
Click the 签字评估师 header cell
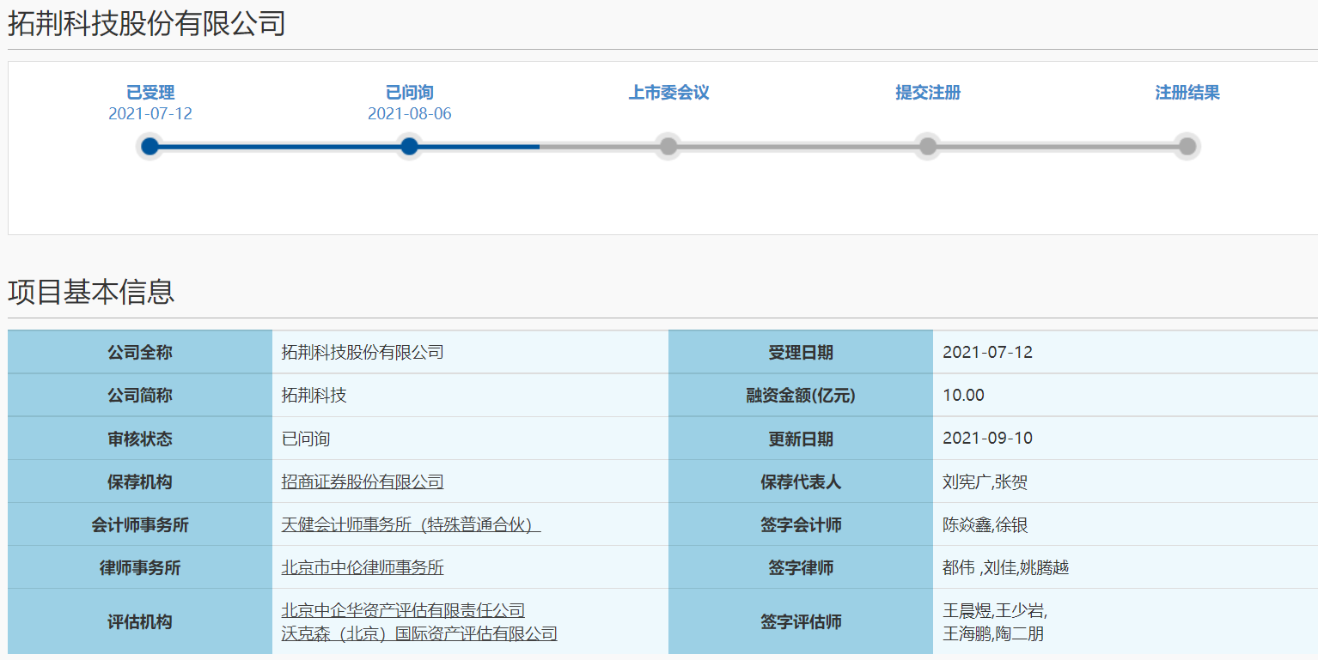pyautogui.click(x=801, y=621)
